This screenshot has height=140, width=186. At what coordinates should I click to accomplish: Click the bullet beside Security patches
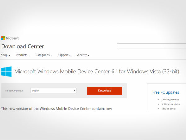point(158,100)
